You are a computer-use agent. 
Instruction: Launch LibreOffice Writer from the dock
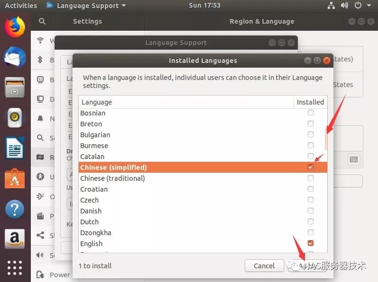[x=15, y=148]
